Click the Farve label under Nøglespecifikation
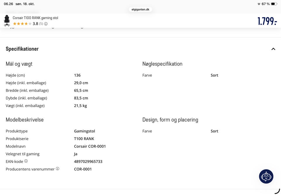Image resolution: width=281 pixels, height=195 pixels. tap(147, 75)
